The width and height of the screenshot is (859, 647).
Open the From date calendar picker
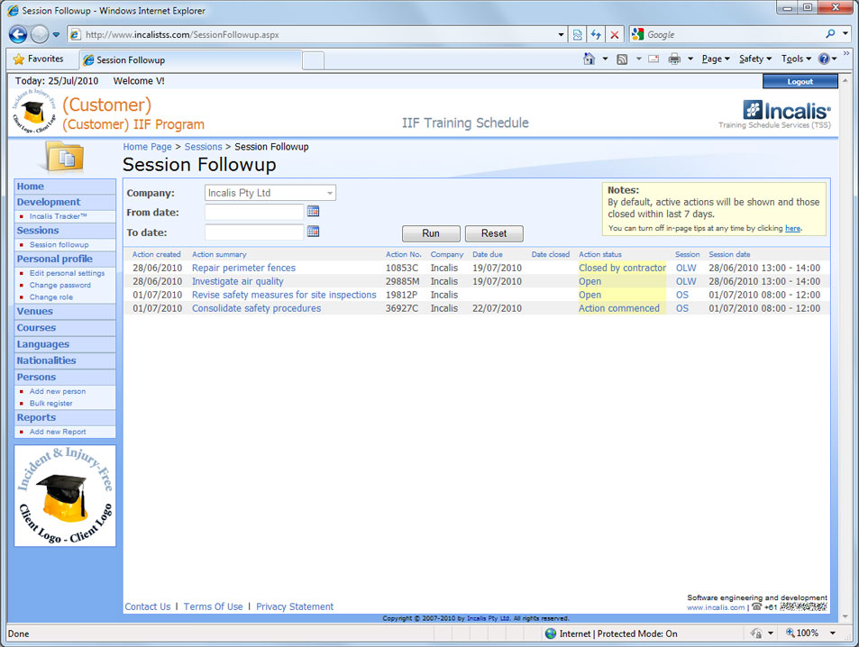pyautogui.click(x=313, y=212)
